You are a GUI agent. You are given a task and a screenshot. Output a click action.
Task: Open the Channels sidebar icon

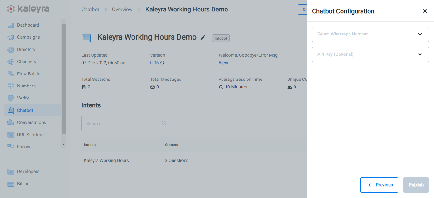pyautogui.click(x=11, y=61)
